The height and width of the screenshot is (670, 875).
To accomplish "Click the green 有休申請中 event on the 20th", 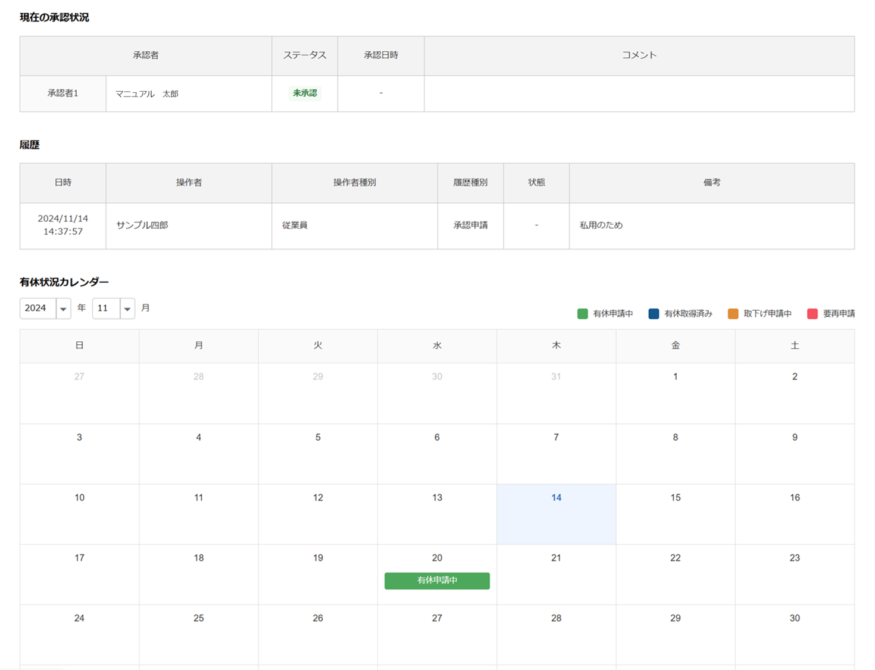I will (437, 581).
